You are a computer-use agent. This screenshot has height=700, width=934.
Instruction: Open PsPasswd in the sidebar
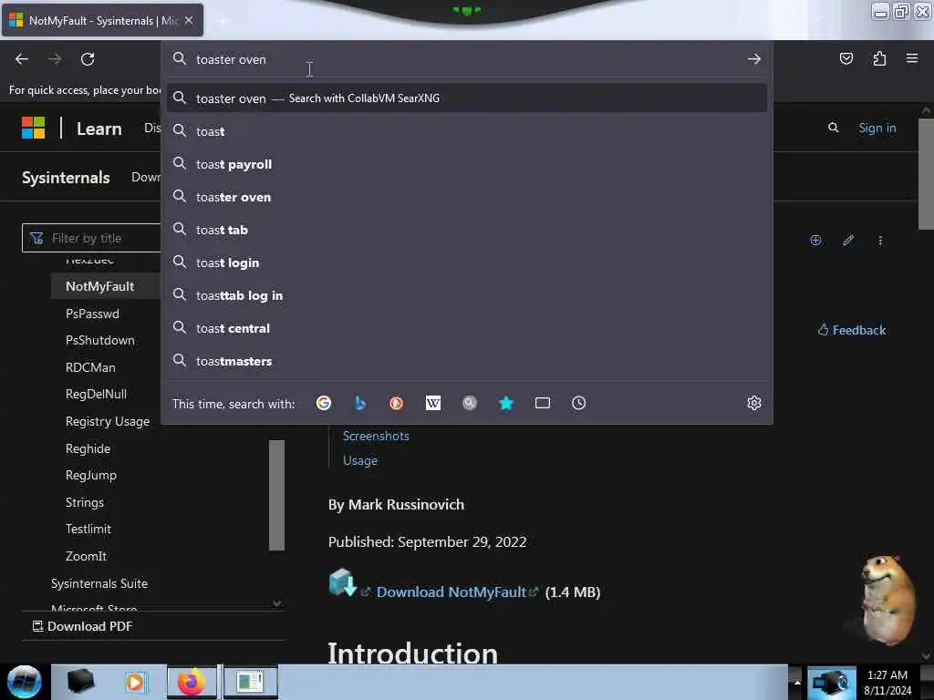92,314
